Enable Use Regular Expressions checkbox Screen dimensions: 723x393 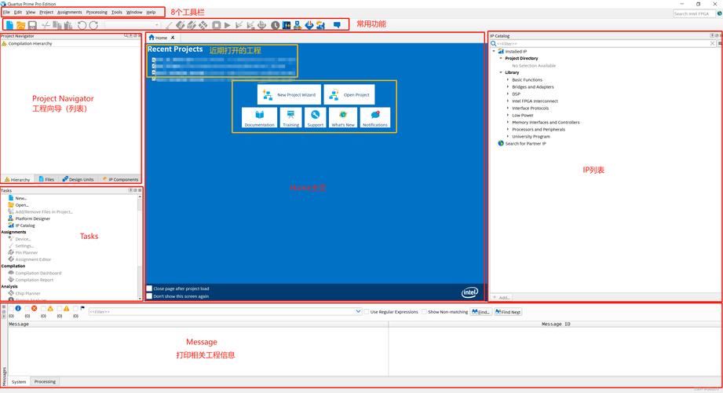click(367, 312)
